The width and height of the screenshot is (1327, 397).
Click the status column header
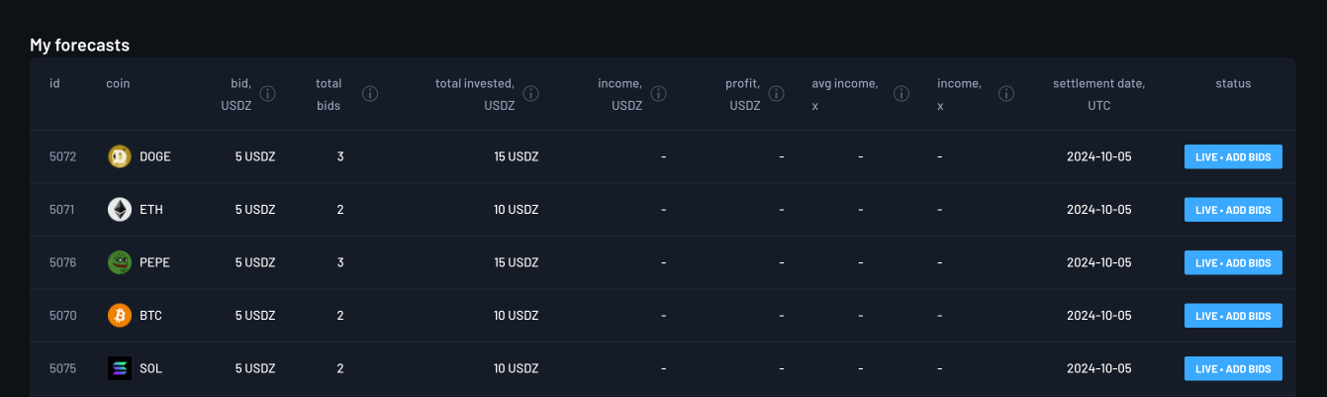click(1233, 84)
